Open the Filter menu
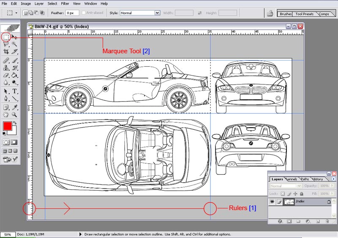The width and height of the screenshot is (338, 238). click(65, 3)
